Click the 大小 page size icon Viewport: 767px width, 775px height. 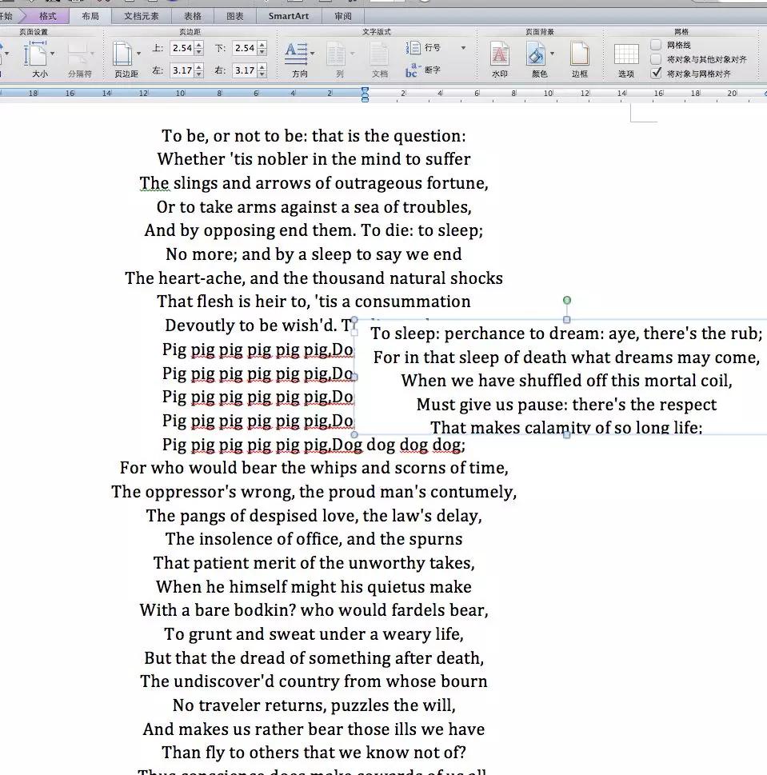point(34,54)
